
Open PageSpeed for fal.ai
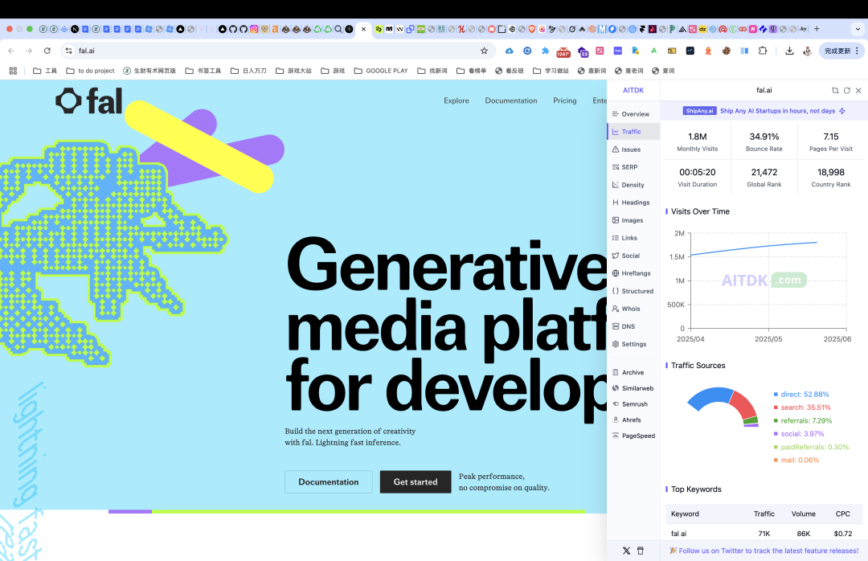[633, 436]
